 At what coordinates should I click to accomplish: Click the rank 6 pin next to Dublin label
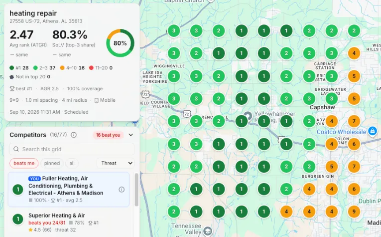(x=354, y=189)
